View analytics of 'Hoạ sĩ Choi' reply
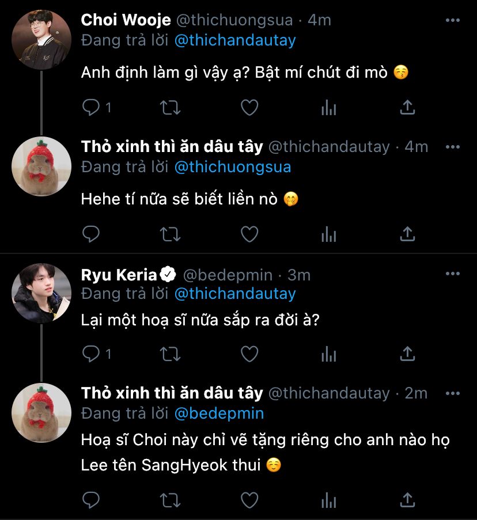477x520 pixels. (x=328, y=499)
